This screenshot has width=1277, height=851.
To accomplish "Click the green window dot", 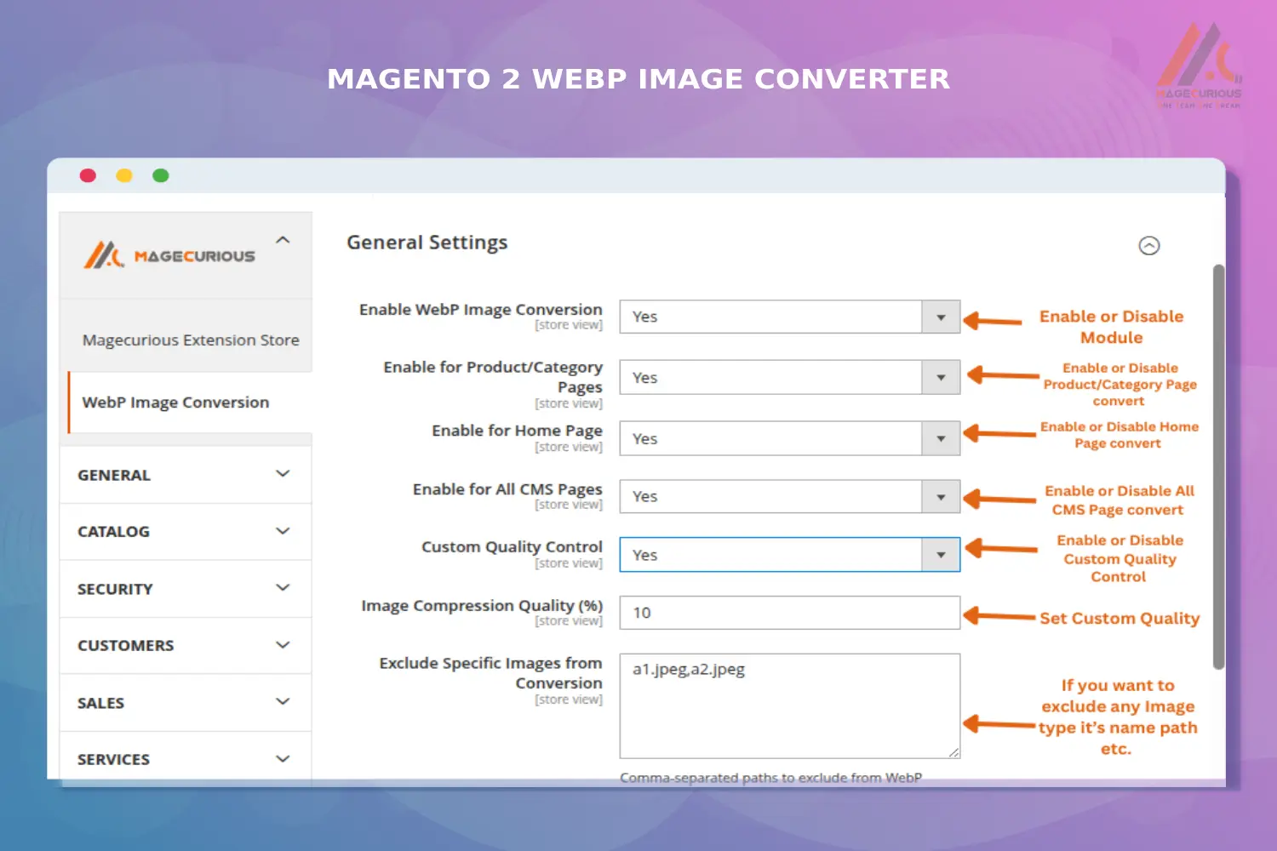I will (161, 176).
